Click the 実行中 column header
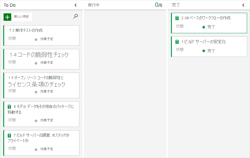 94,5
